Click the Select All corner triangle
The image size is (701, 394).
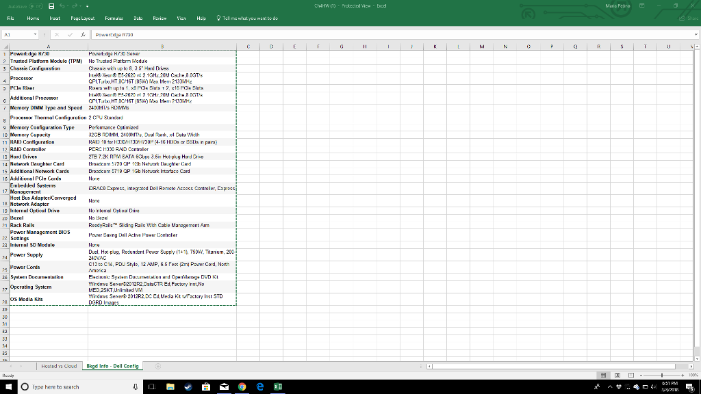[x=5, y=47]
